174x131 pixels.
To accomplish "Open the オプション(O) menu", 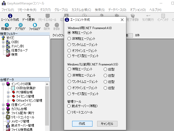I will [x=138, y=10].
